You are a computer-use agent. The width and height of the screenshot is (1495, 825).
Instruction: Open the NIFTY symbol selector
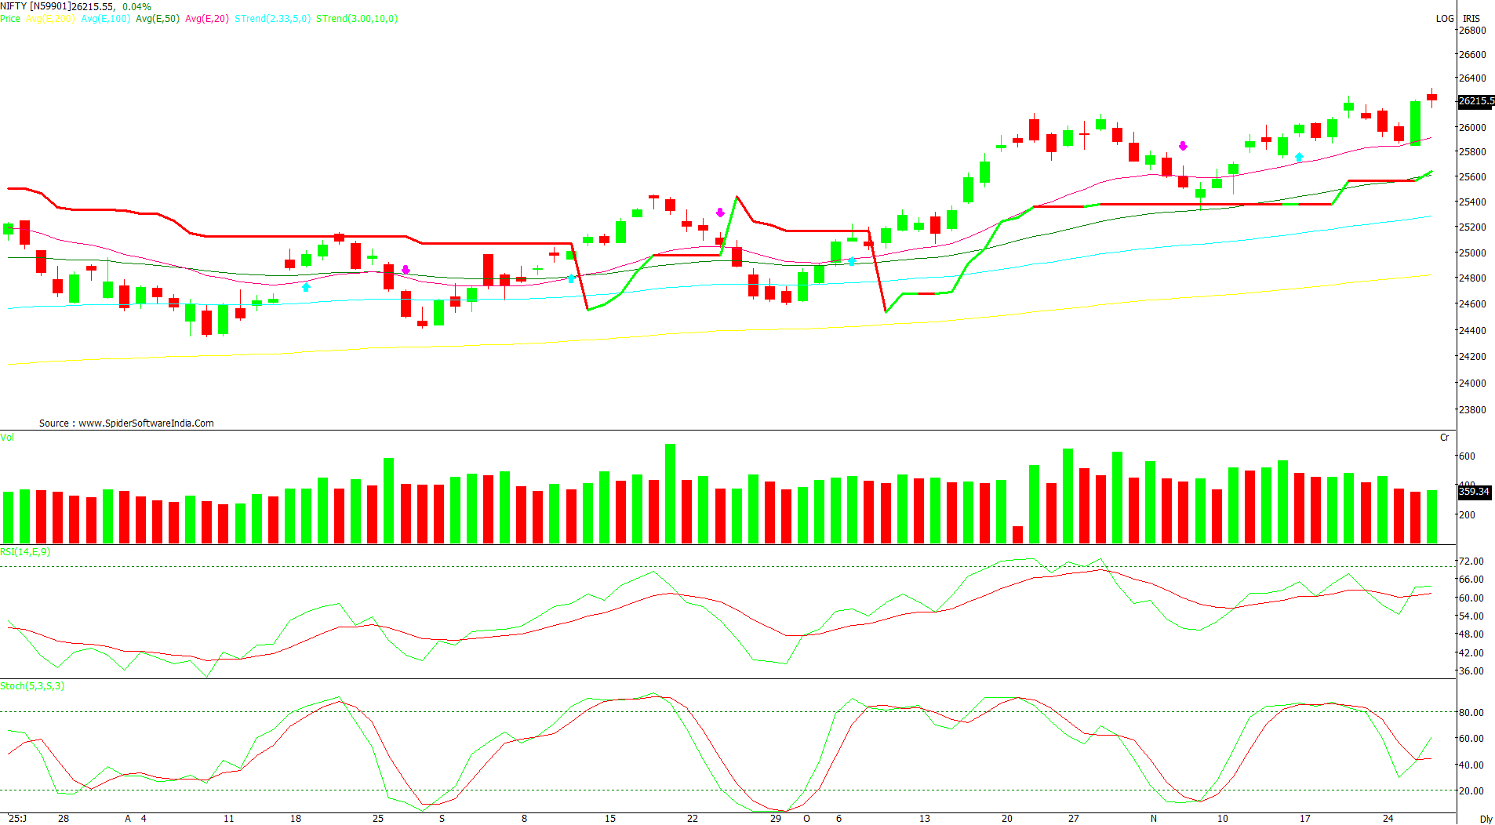(13, 5)
